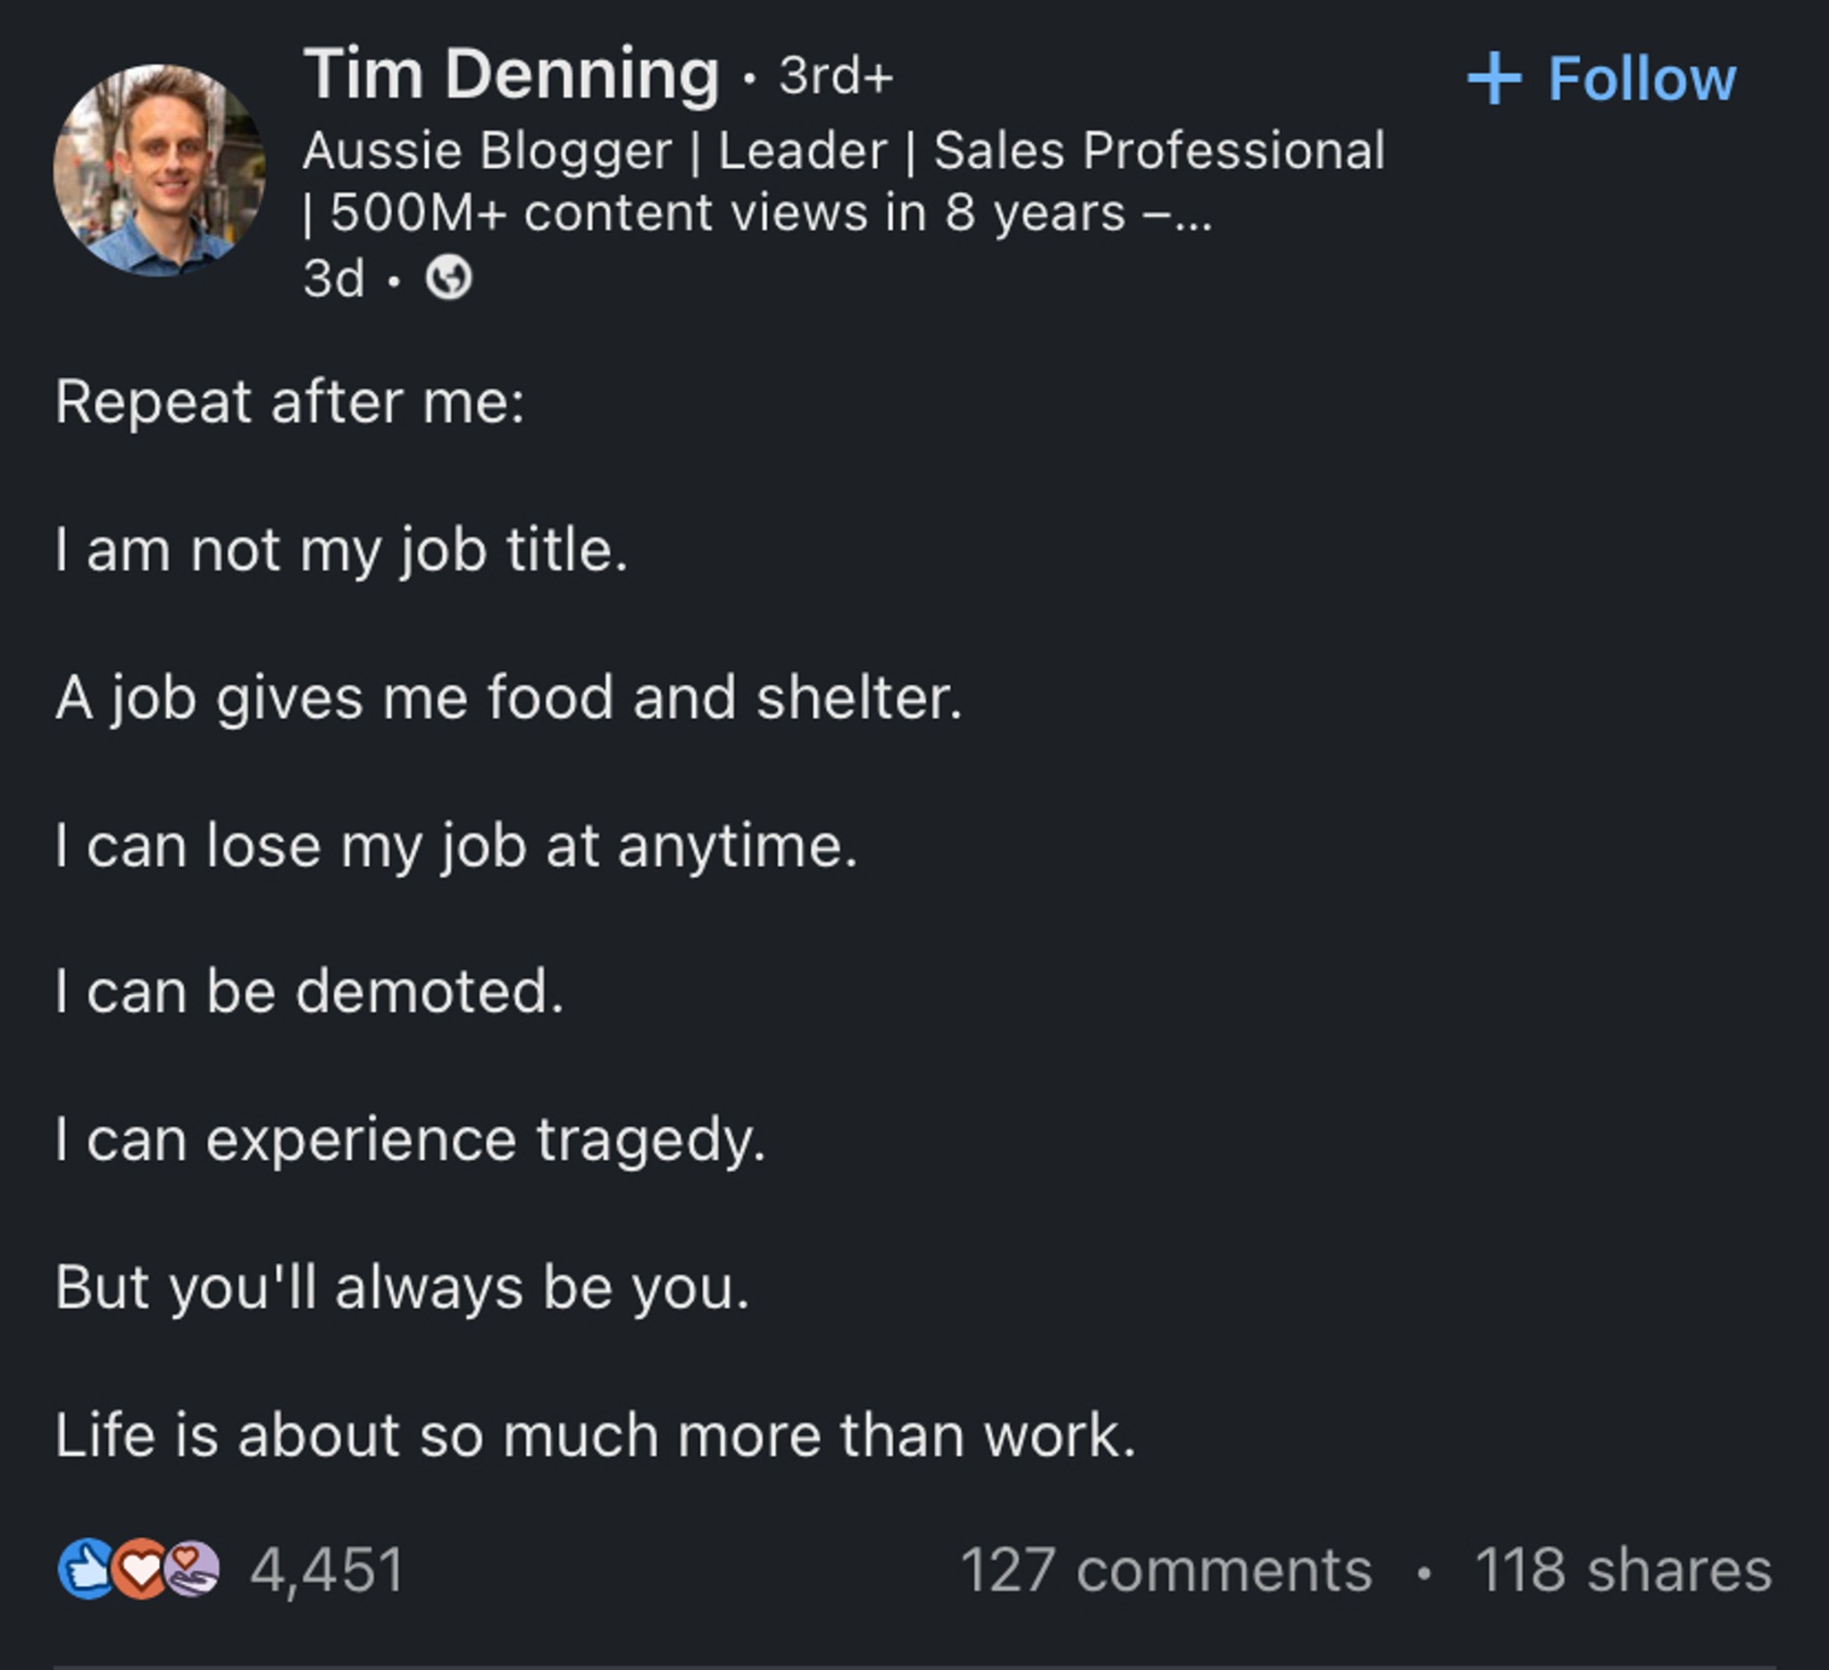Click the globe public visibility icon
The width and height of the screenshot is (1829, 1670).
coord(449,277)
